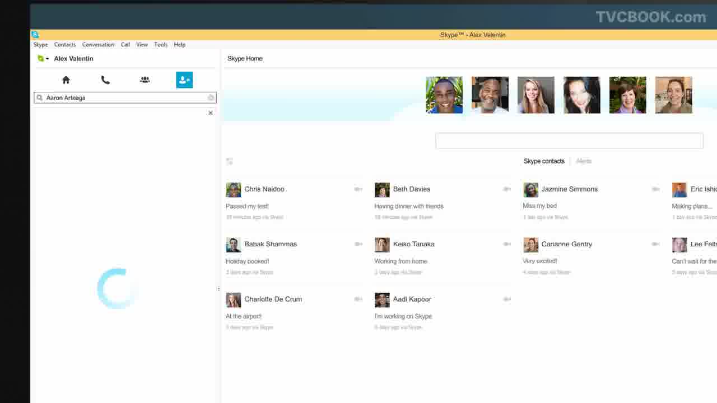Viewport: 717px width, 403px height.
Task: Click the mood message input box
Action: (x=569, y=140)
